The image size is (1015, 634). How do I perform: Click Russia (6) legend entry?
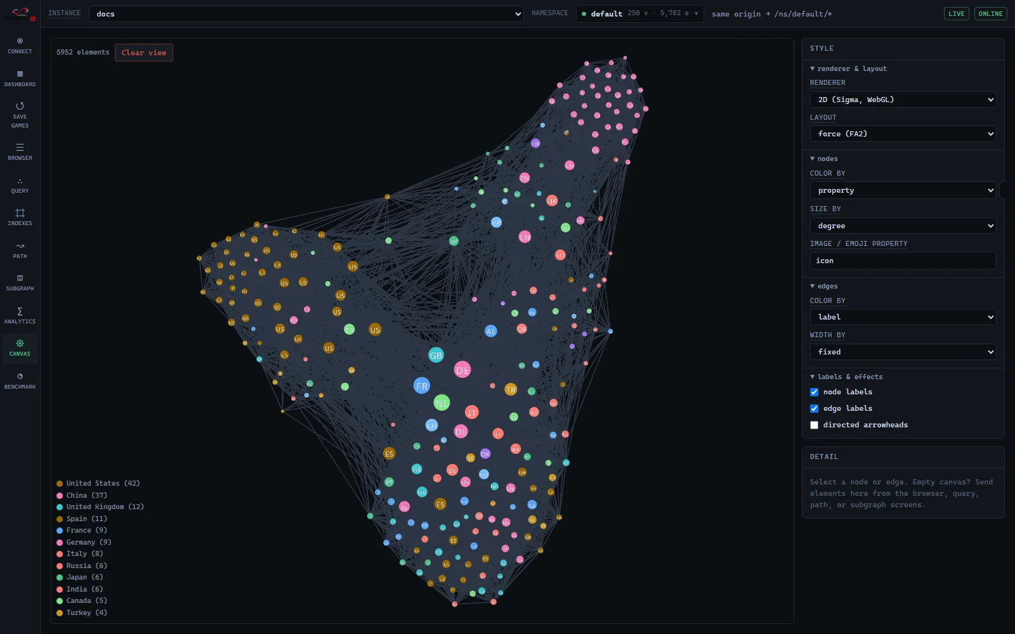[x=82, y=566]
